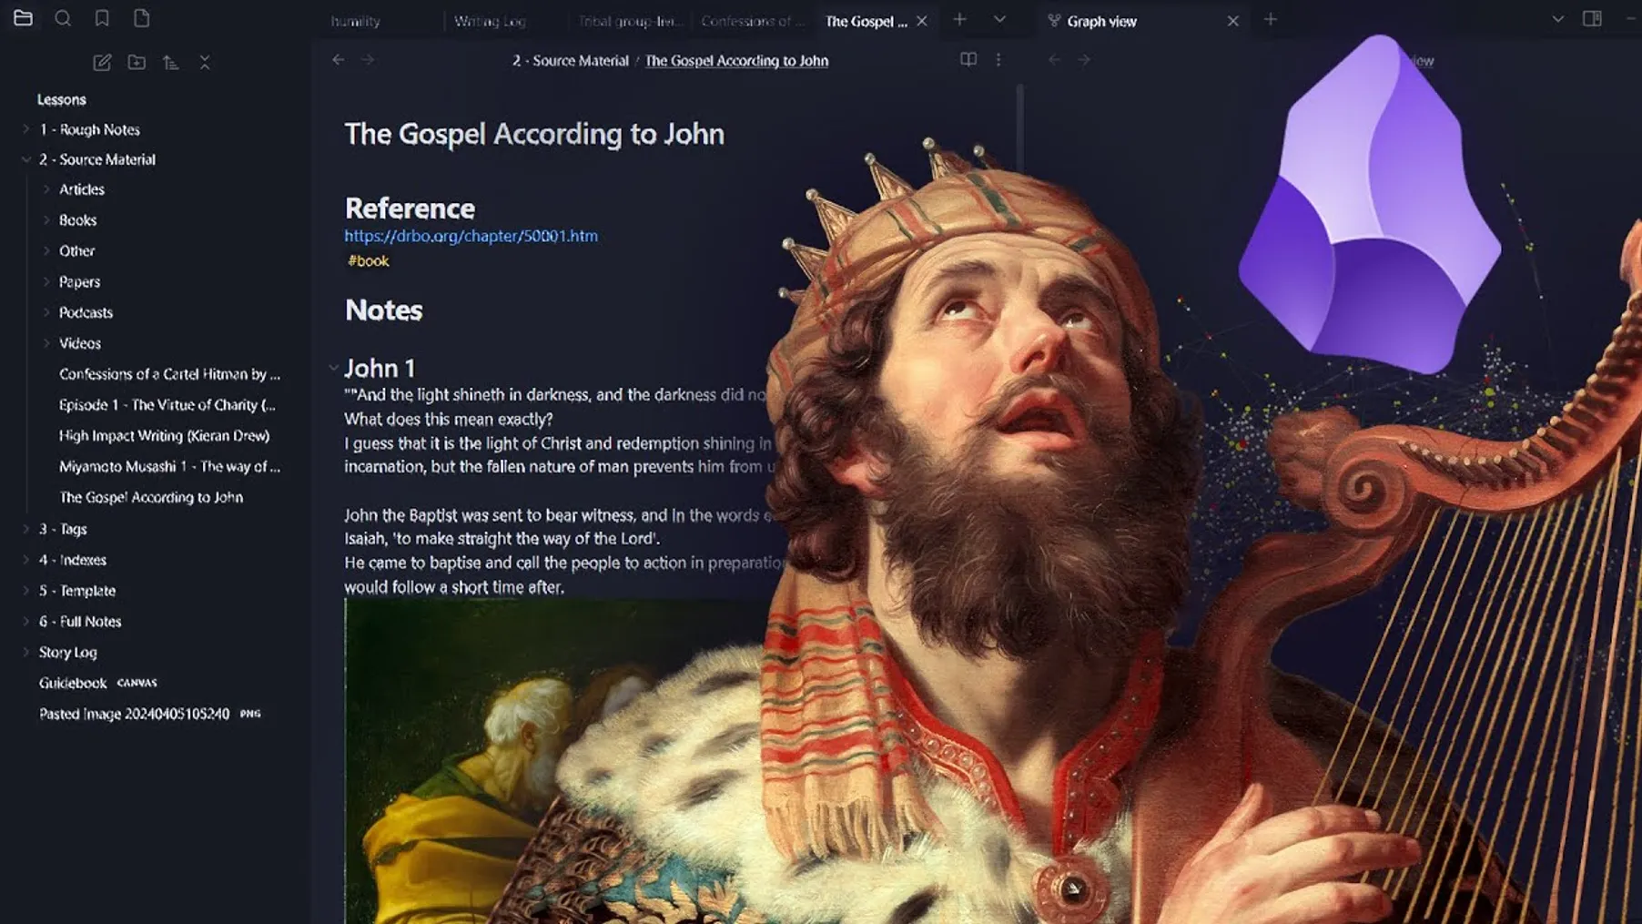The width and height of the screenshot is (1642, 924).
Task: Click the #book tag
Action: [x=368, y=261]
